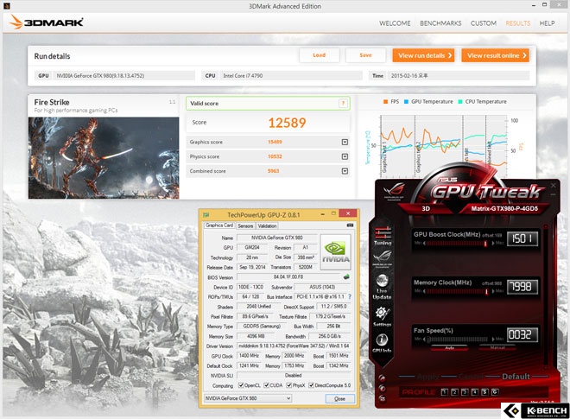Click the GPU-Z title bar app icon
The image size is (570, 419).
click(x=206, y=214)
